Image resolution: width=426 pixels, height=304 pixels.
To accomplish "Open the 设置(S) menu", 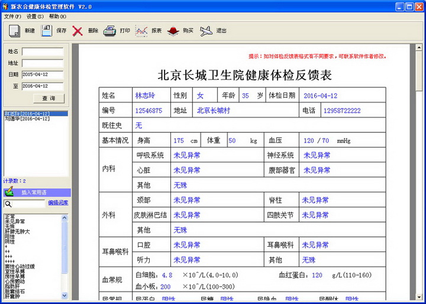I will [x=35, y=17].
